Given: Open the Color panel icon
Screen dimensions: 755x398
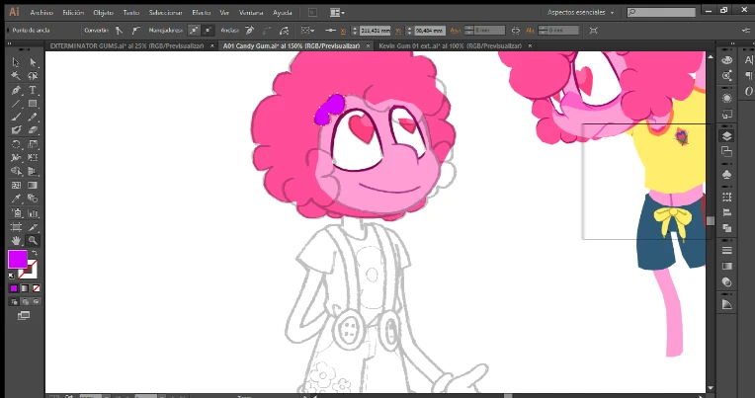Looking at the screenshot, I should point(727,60).
